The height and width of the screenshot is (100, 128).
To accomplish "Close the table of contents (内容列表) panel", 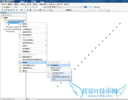I will coord(25,13).
